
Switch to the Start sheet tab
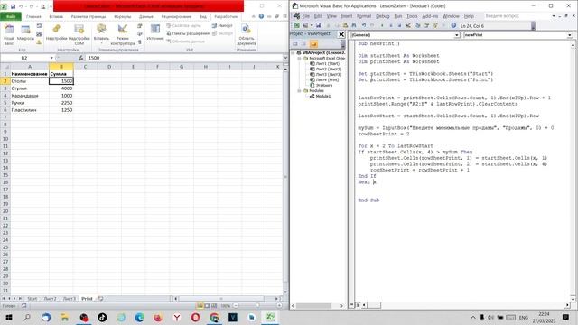[33, 299]
